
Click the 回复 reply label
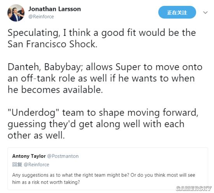[x=17, y=165]
